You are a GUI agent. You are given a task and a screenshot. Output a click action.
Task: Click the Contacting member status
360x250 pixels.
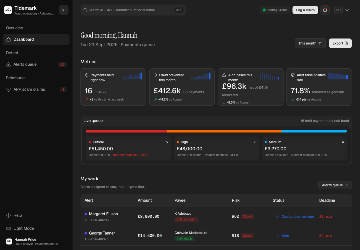pyautogui.click(x=295, y=216)
